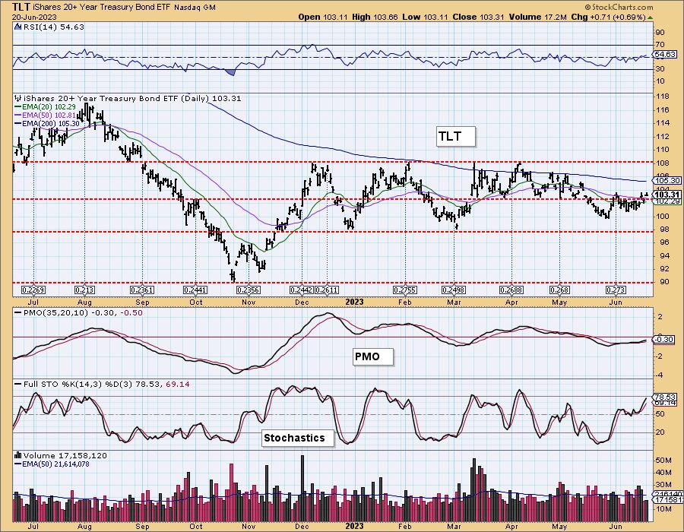
Task: Click the iShares 20+ Year Treasury Bond ETF title
Action: tap(102, 8)
